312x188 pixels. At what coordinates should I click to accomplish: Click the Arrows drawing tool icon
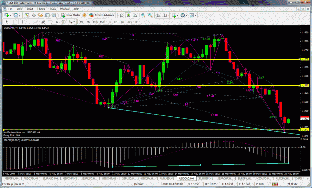tap(71, 22)
